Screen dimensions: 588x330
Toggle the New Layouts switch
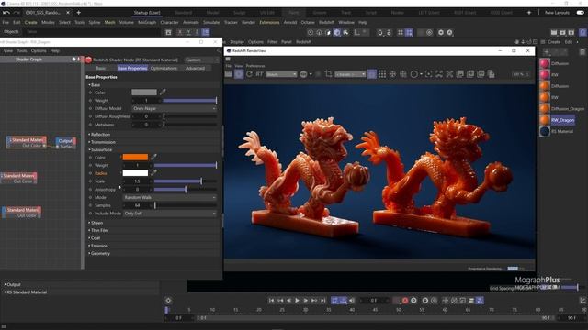[x=580, y=12]
